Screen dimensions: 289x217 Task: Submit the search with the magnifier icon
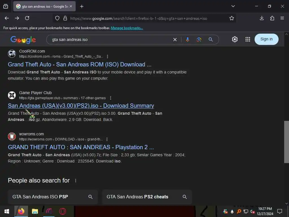click(x=211, y=40)
